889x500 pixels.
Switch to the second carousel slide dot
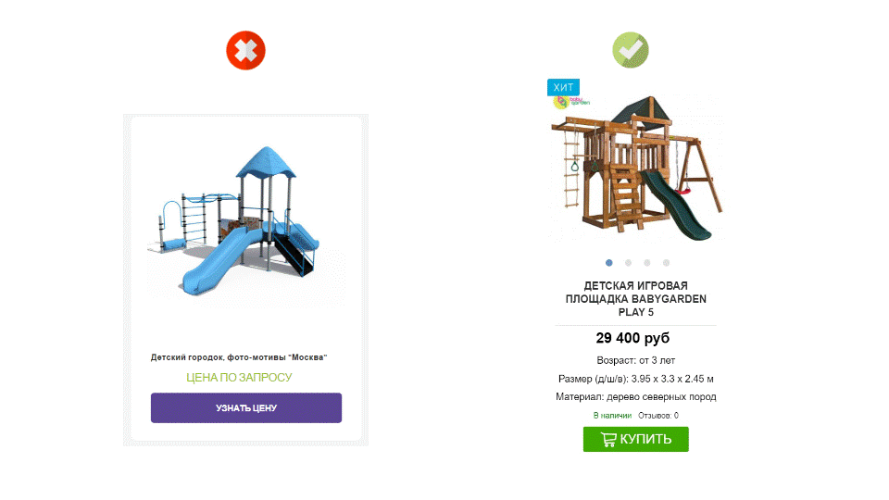[628, 263]
